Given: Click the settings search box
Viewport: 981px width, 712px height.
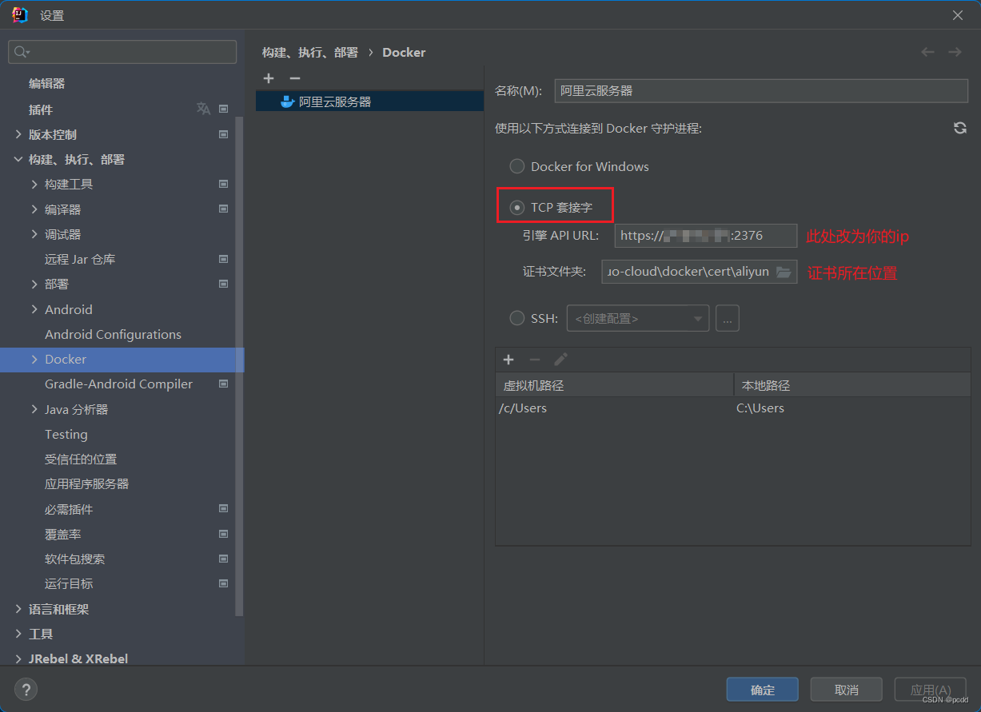Looking at the screenshot, I should [122, 52].
